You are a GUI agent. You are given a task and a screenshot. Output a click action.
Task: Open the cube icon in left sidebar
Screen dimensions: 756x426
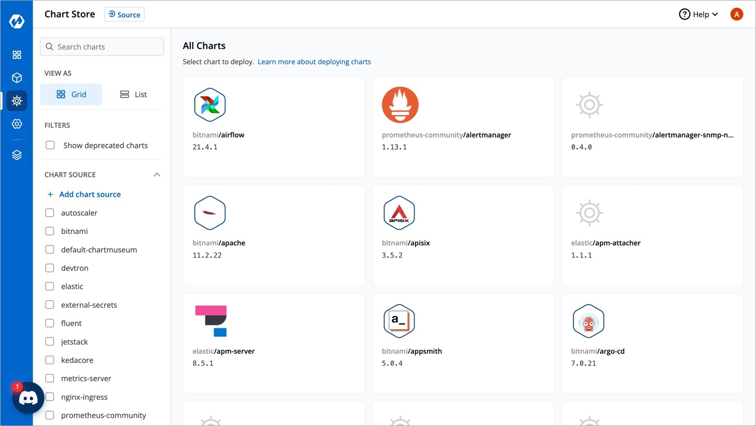pos(17,78)
